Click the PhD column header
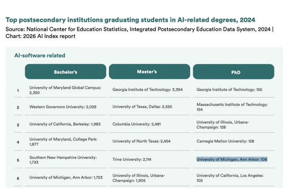 point(233,72)
